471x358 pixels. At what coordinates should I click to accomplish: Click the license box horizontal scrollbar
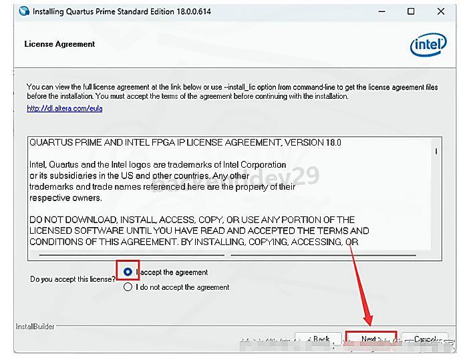[x=227, y=254]
